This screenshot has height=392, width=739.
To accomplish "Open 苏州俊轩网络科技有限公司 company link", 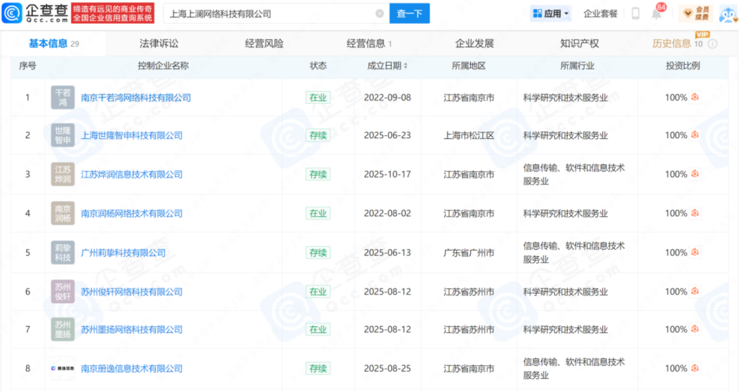I will point(132,291).
